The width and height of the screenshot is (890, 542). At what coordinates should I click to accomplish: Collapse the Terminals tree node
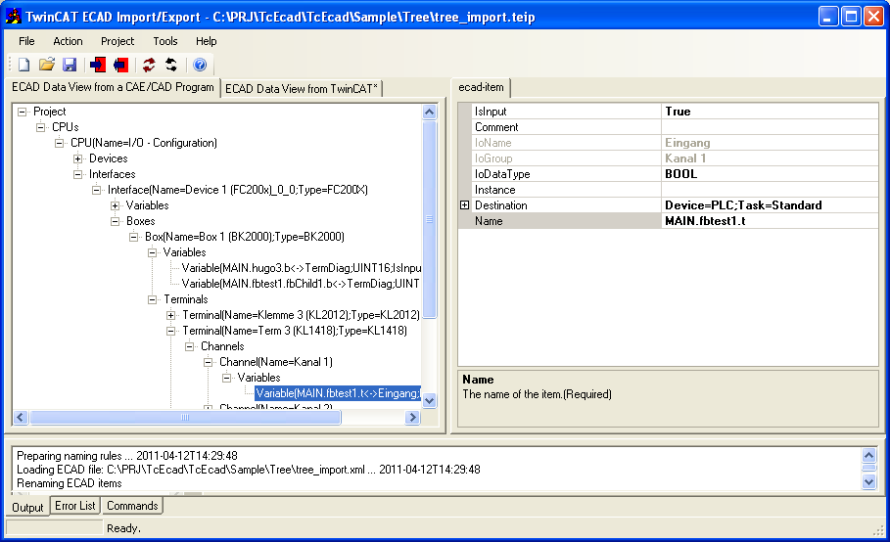152,299
